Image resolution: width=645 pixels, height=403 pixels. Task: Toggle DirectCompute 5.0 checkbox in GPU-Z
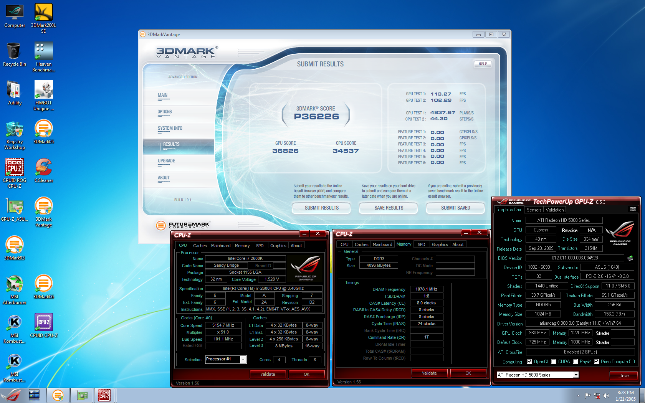pos(597,362)
